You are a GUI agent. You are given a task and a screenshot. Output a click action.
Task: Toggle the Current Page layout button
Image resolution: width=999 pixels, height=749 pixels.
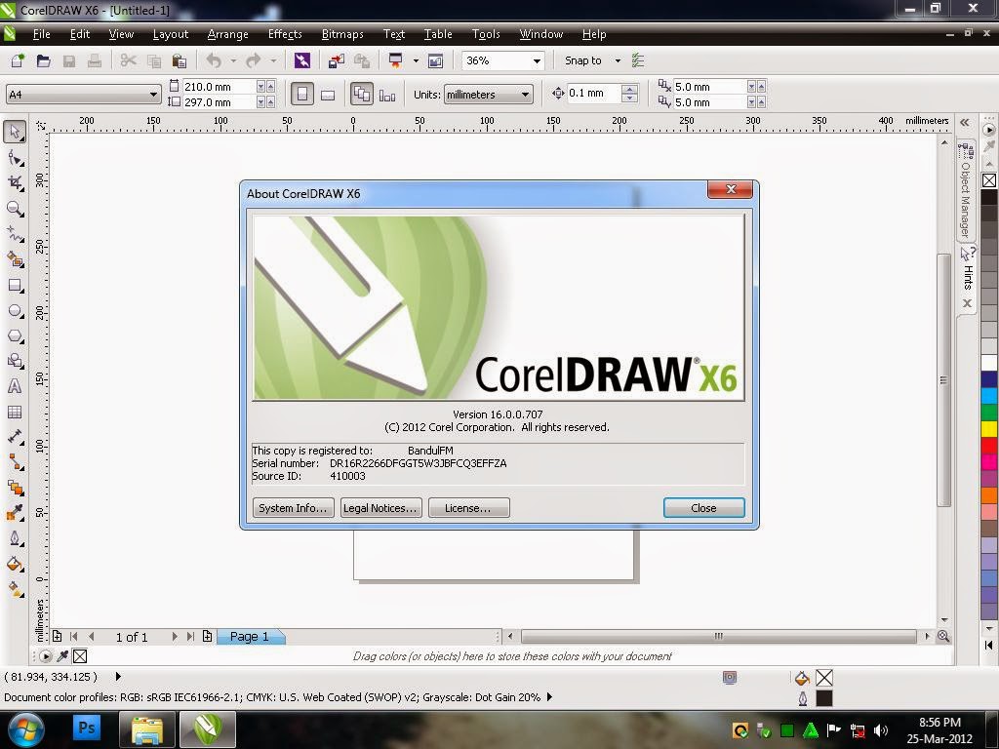[386, 95]
